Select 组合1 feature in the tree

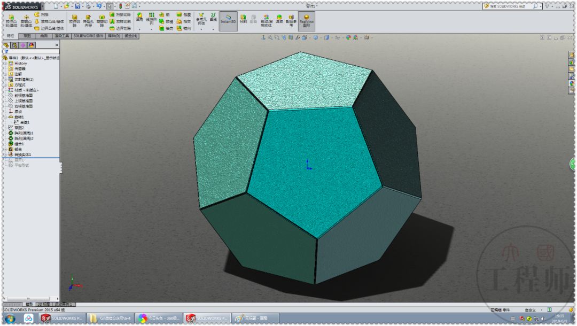pos(19,144)
